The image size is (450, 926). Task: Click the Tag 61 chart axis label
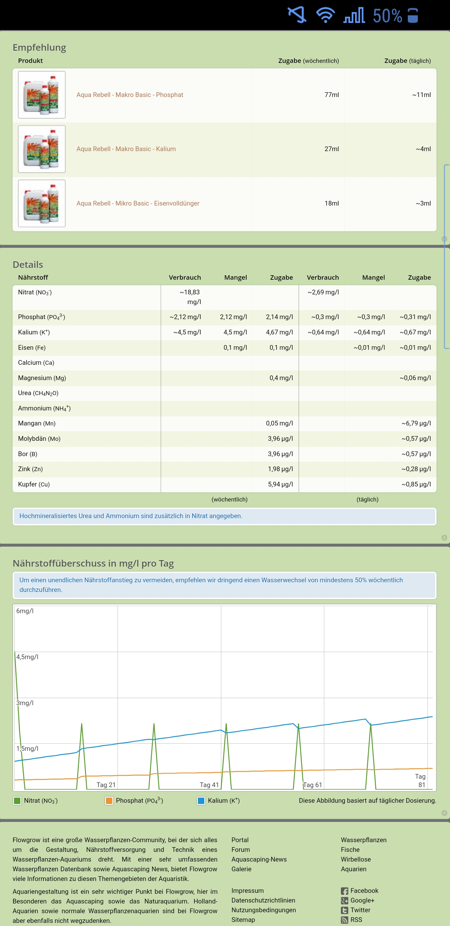tap(312, 785)
